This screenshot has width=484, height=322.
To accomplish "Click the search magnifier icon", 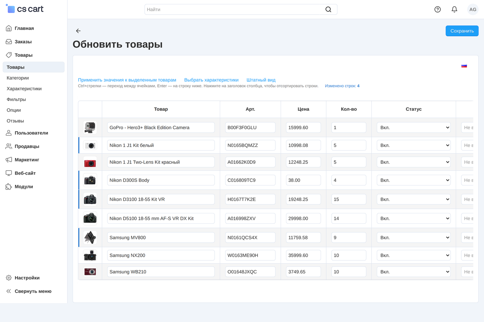I will (x=328, y=9).
